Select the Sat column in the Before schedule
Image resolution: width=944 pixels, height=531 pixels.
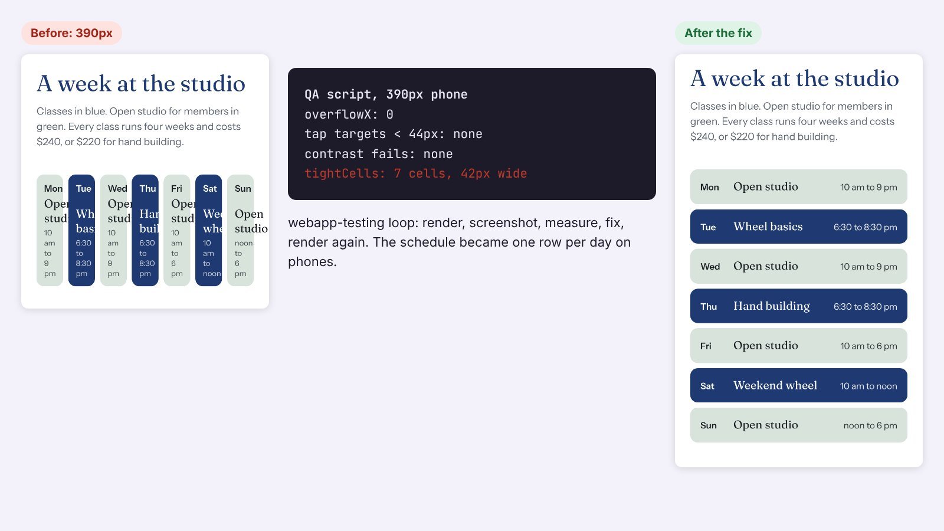tap(209, 230)
